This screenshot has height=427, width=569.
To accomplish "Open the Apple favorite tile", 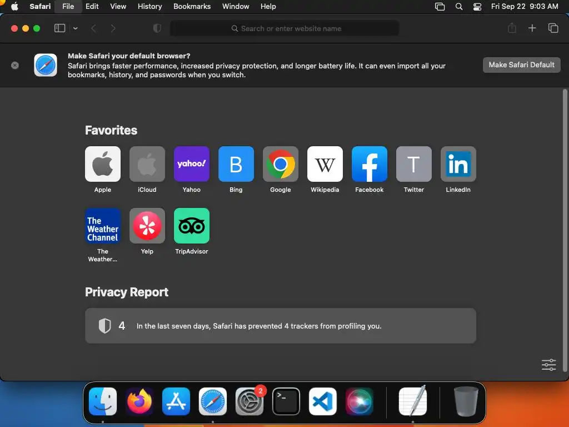I will point(103,164).
